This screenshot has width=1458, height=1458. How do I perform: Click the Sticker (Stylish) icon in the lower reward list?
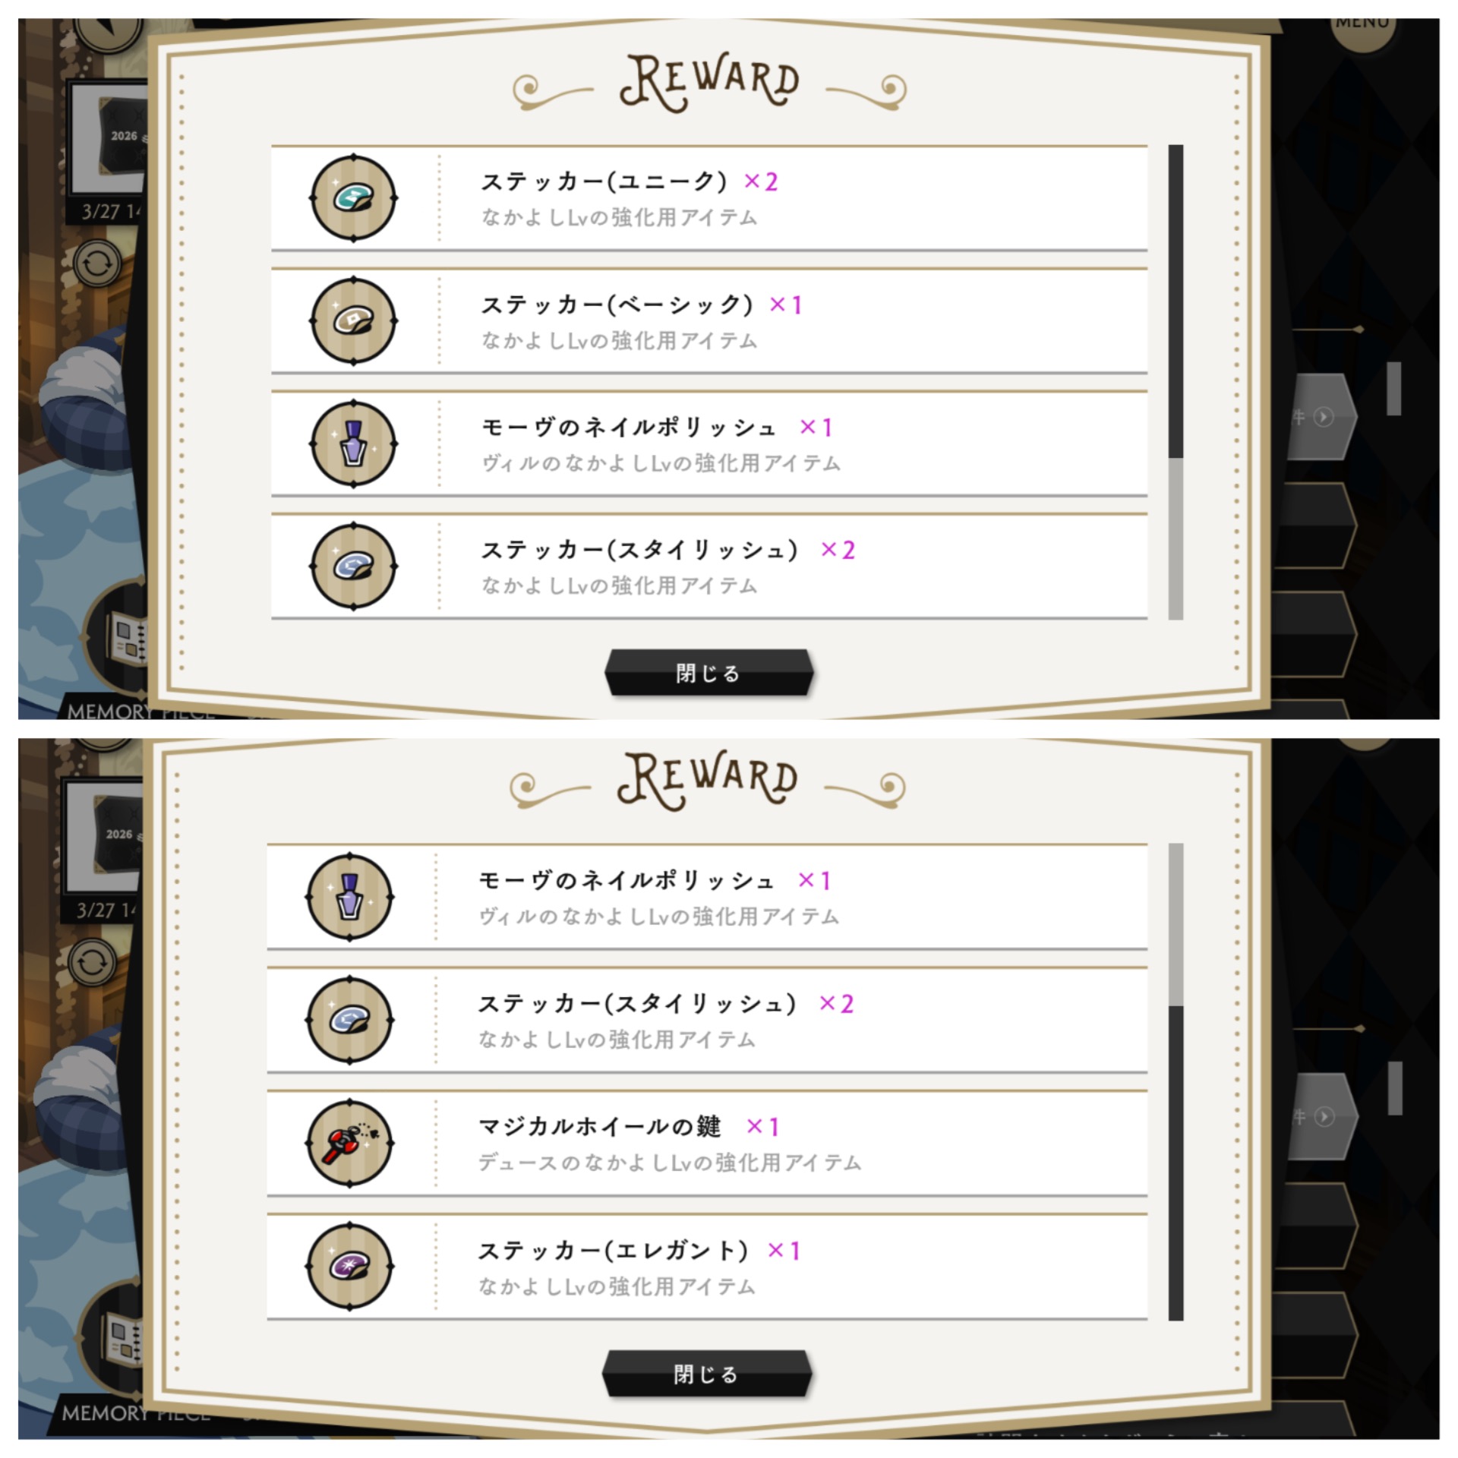(349, 1020)
